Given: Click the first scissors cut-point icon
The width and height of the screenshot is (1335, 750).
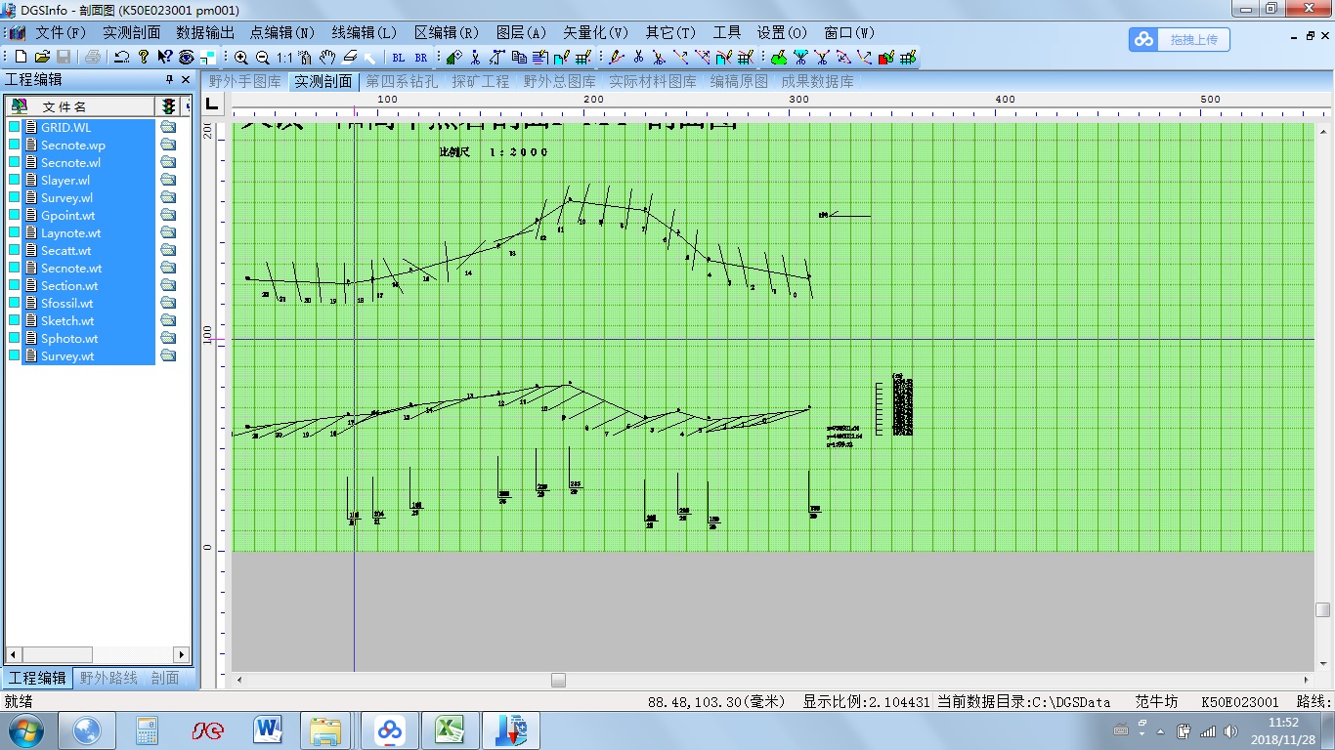Looking at the screenshot, I should pyautogui.click(x=475, y=58).
